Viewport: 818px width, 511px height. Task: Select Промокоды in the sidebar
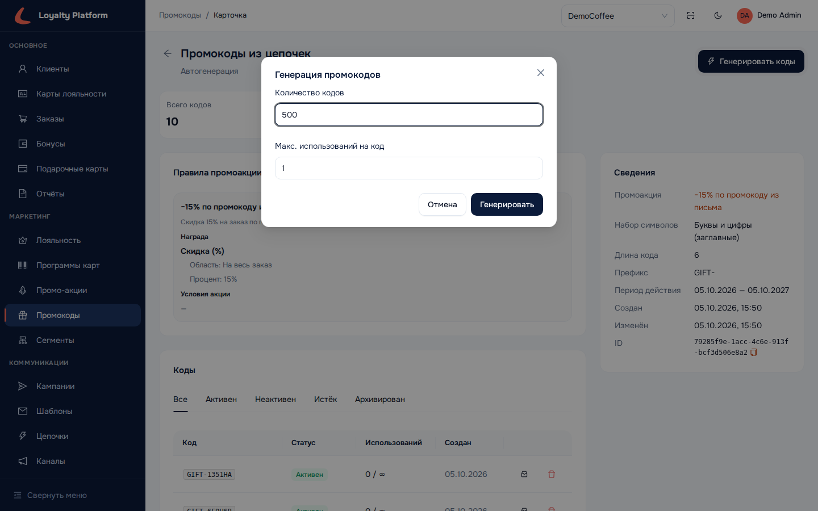point(73,315)
